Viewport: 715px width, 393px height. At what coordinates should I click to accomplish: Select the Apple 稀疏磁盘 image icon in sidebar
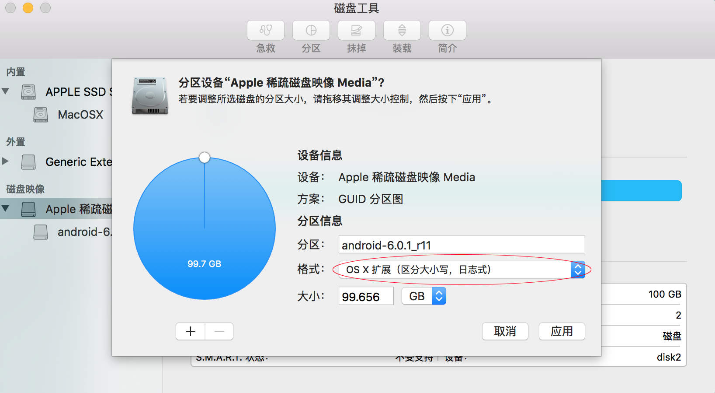[28, 209]
